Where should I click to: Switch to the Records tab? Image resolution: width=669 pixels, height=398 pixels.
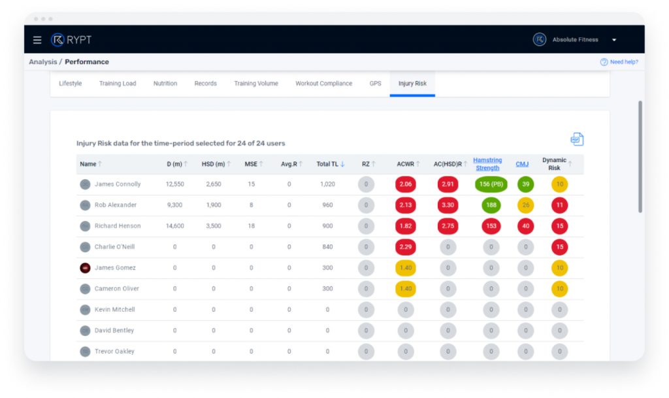[x=206, y=84]
